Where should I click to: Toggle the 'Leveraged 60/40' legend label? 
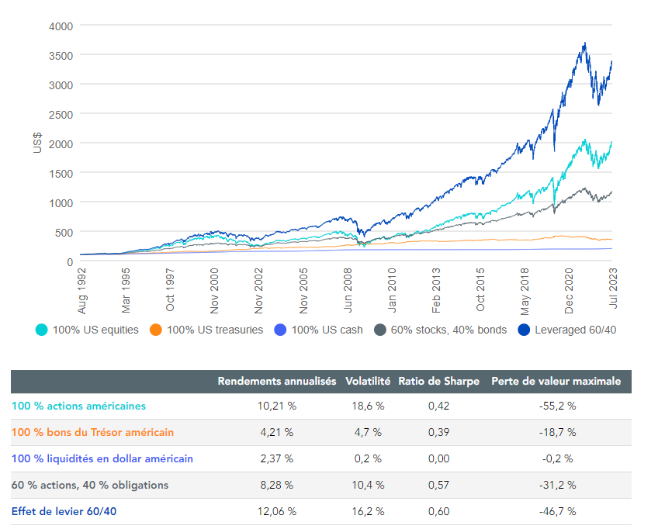pos(577,330)
